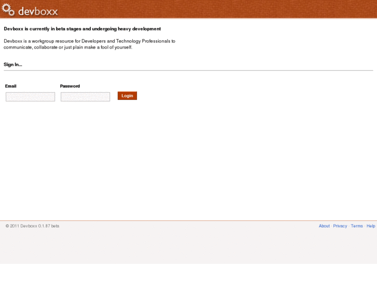
Task: Open the Terms footer link
Action: point(357,226)
